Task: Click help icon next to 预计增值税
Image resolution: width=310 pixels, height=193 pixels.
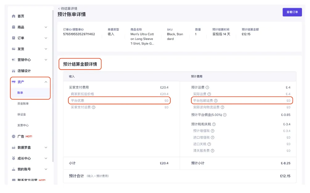Action: [x=213, y=131]
